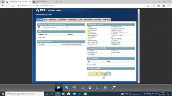The width and height of the screenshot is (172, 96).
Task: Click connected network port 1 icon
Action: [x=104, y=74]
